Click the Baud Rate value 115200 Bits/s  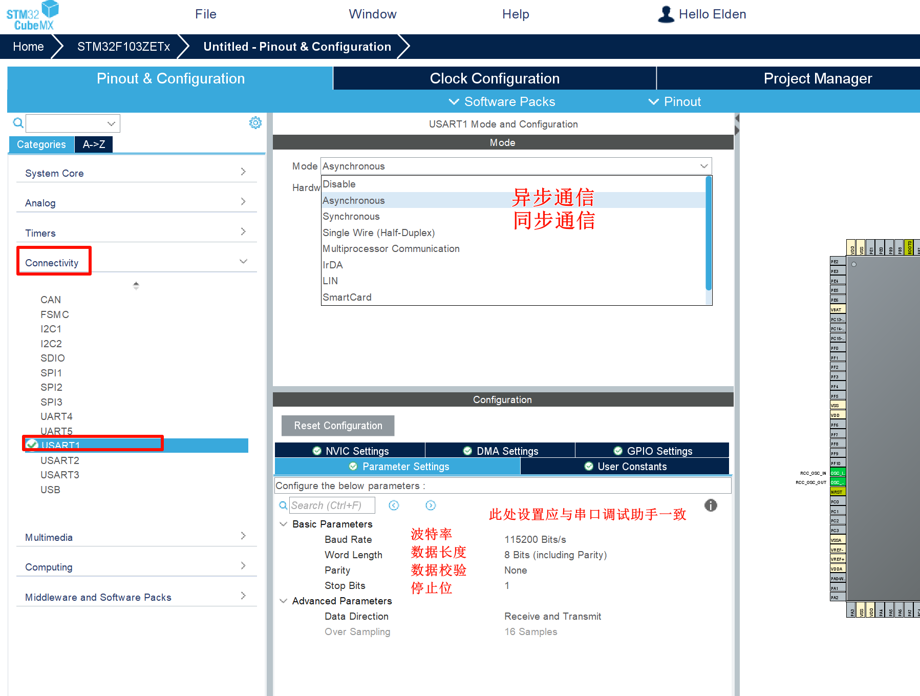pos(535,539)
